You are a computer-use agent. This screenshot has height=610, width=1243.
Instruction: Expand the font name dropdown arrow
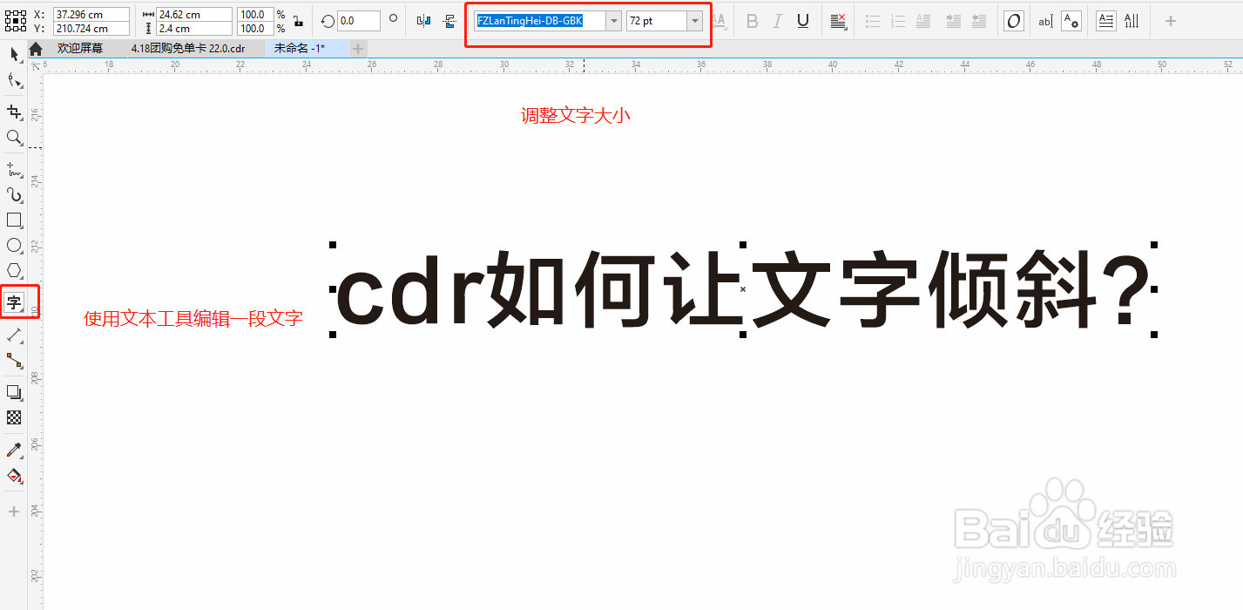(x=614, y=21)
